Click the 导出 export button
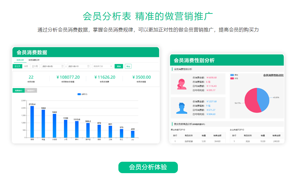 [128, 66]
